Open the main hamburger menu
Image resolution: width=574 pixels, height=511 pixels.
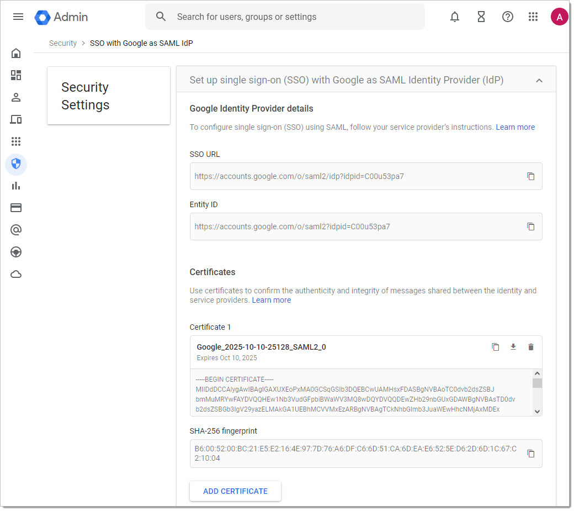(18, 17)
